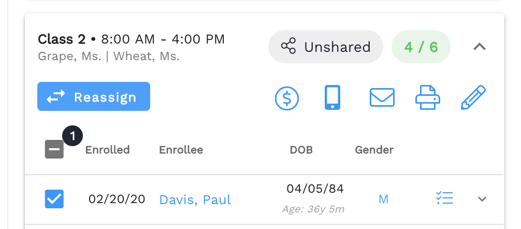Open the Davis, Paul enrollee link
Viewport: 521px width, 229px height.
coord(195,200)
